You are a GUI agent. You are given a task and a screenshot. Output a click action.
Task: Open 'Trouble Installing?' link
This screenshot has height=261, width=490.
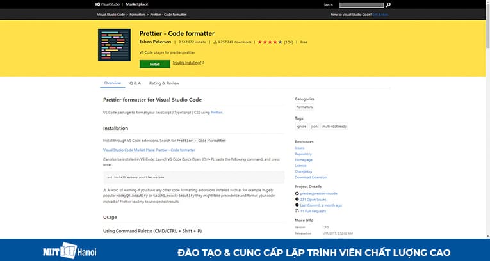[x=188, y=63]
